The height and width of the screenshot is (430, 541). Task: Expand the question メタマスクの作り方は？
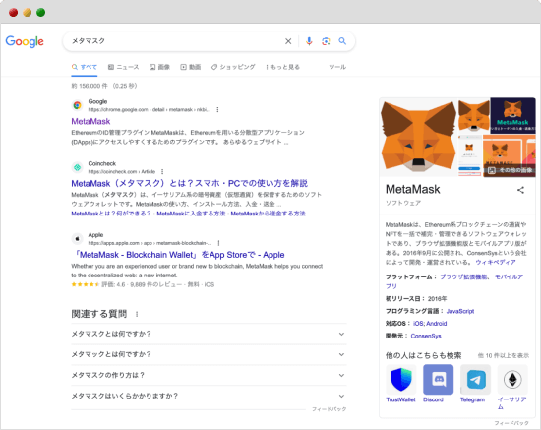point(209,375)
